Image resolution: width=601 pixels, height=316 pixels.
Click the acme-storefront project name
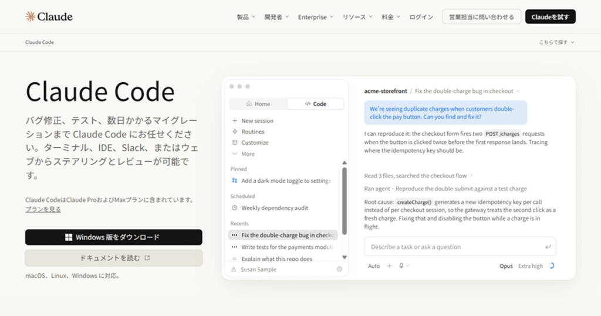coord(386,91)
